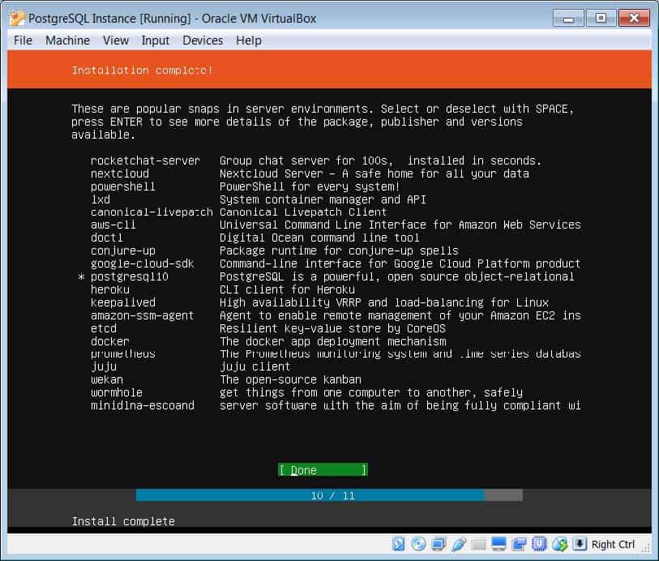Click the Right Ctrl host key label
The width and height of the screenshot is (659, 561).
613,544
